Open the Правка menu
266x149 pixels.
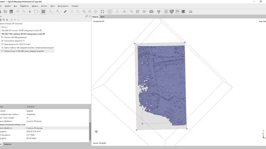(7, 6)
